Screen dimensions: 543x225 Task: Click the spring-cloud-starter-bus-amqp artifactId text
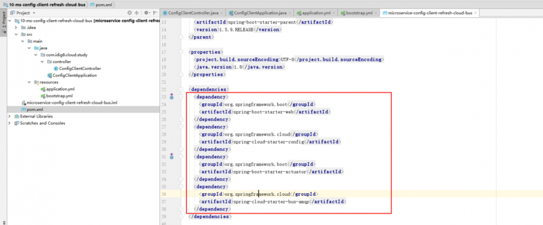(x=271, y=201)
